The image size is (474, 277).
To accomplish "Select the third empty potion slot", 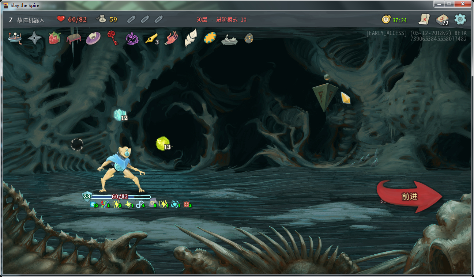I will [158, 19].
